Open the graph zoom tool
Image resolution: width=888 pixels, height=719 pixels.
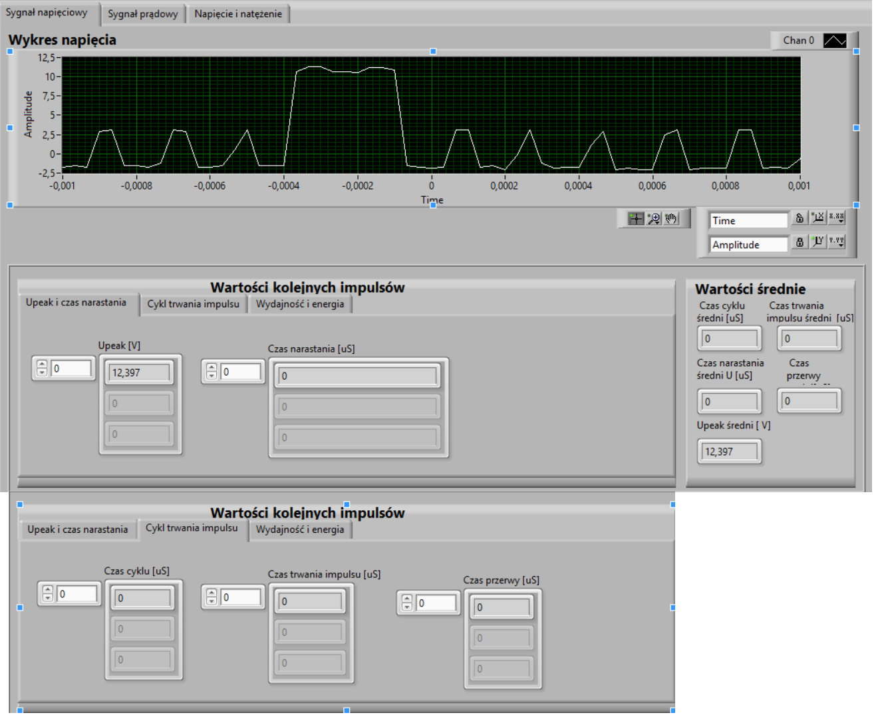(x=654, y=219)
